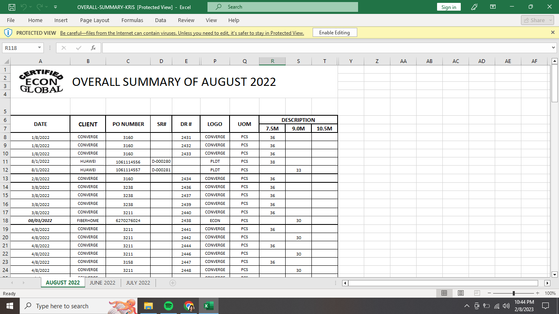
Task: Click the Insert Function fx icon
Action: tap(93, 48)
